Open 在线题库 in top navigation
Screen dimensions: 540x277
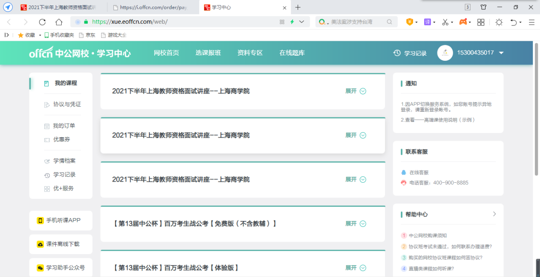click(292, 53)
